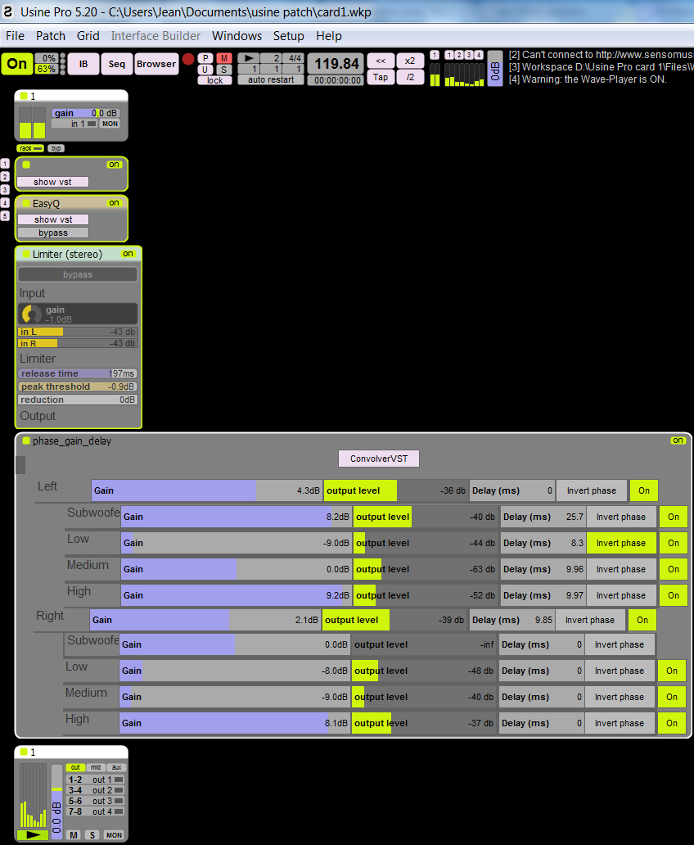The image size is (694, 845).
Task: Toggle the red M button in toolbar
Action: pyautogui.click(x=224, y=58)
